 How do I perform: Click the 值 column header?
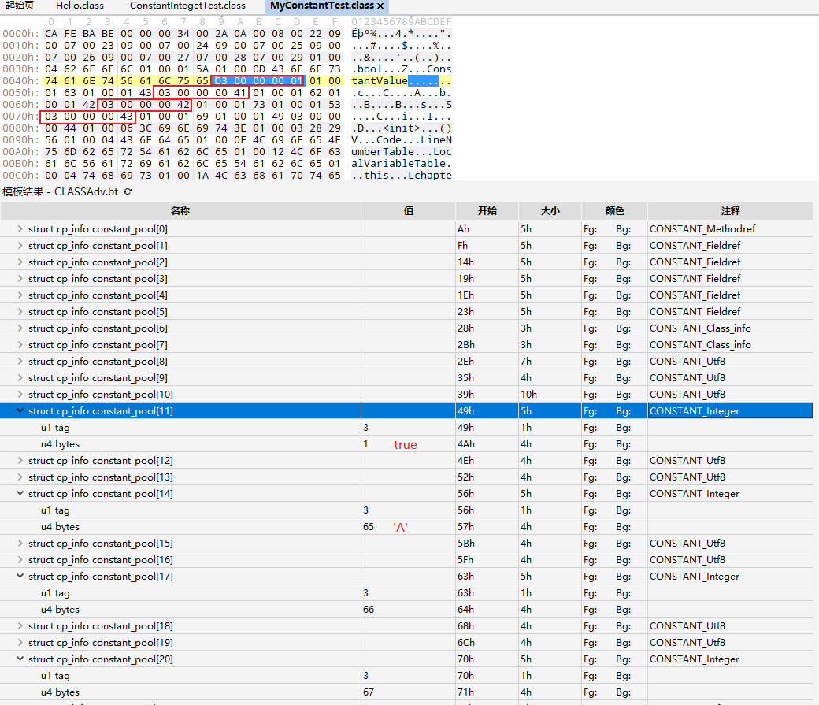point(408,211)
